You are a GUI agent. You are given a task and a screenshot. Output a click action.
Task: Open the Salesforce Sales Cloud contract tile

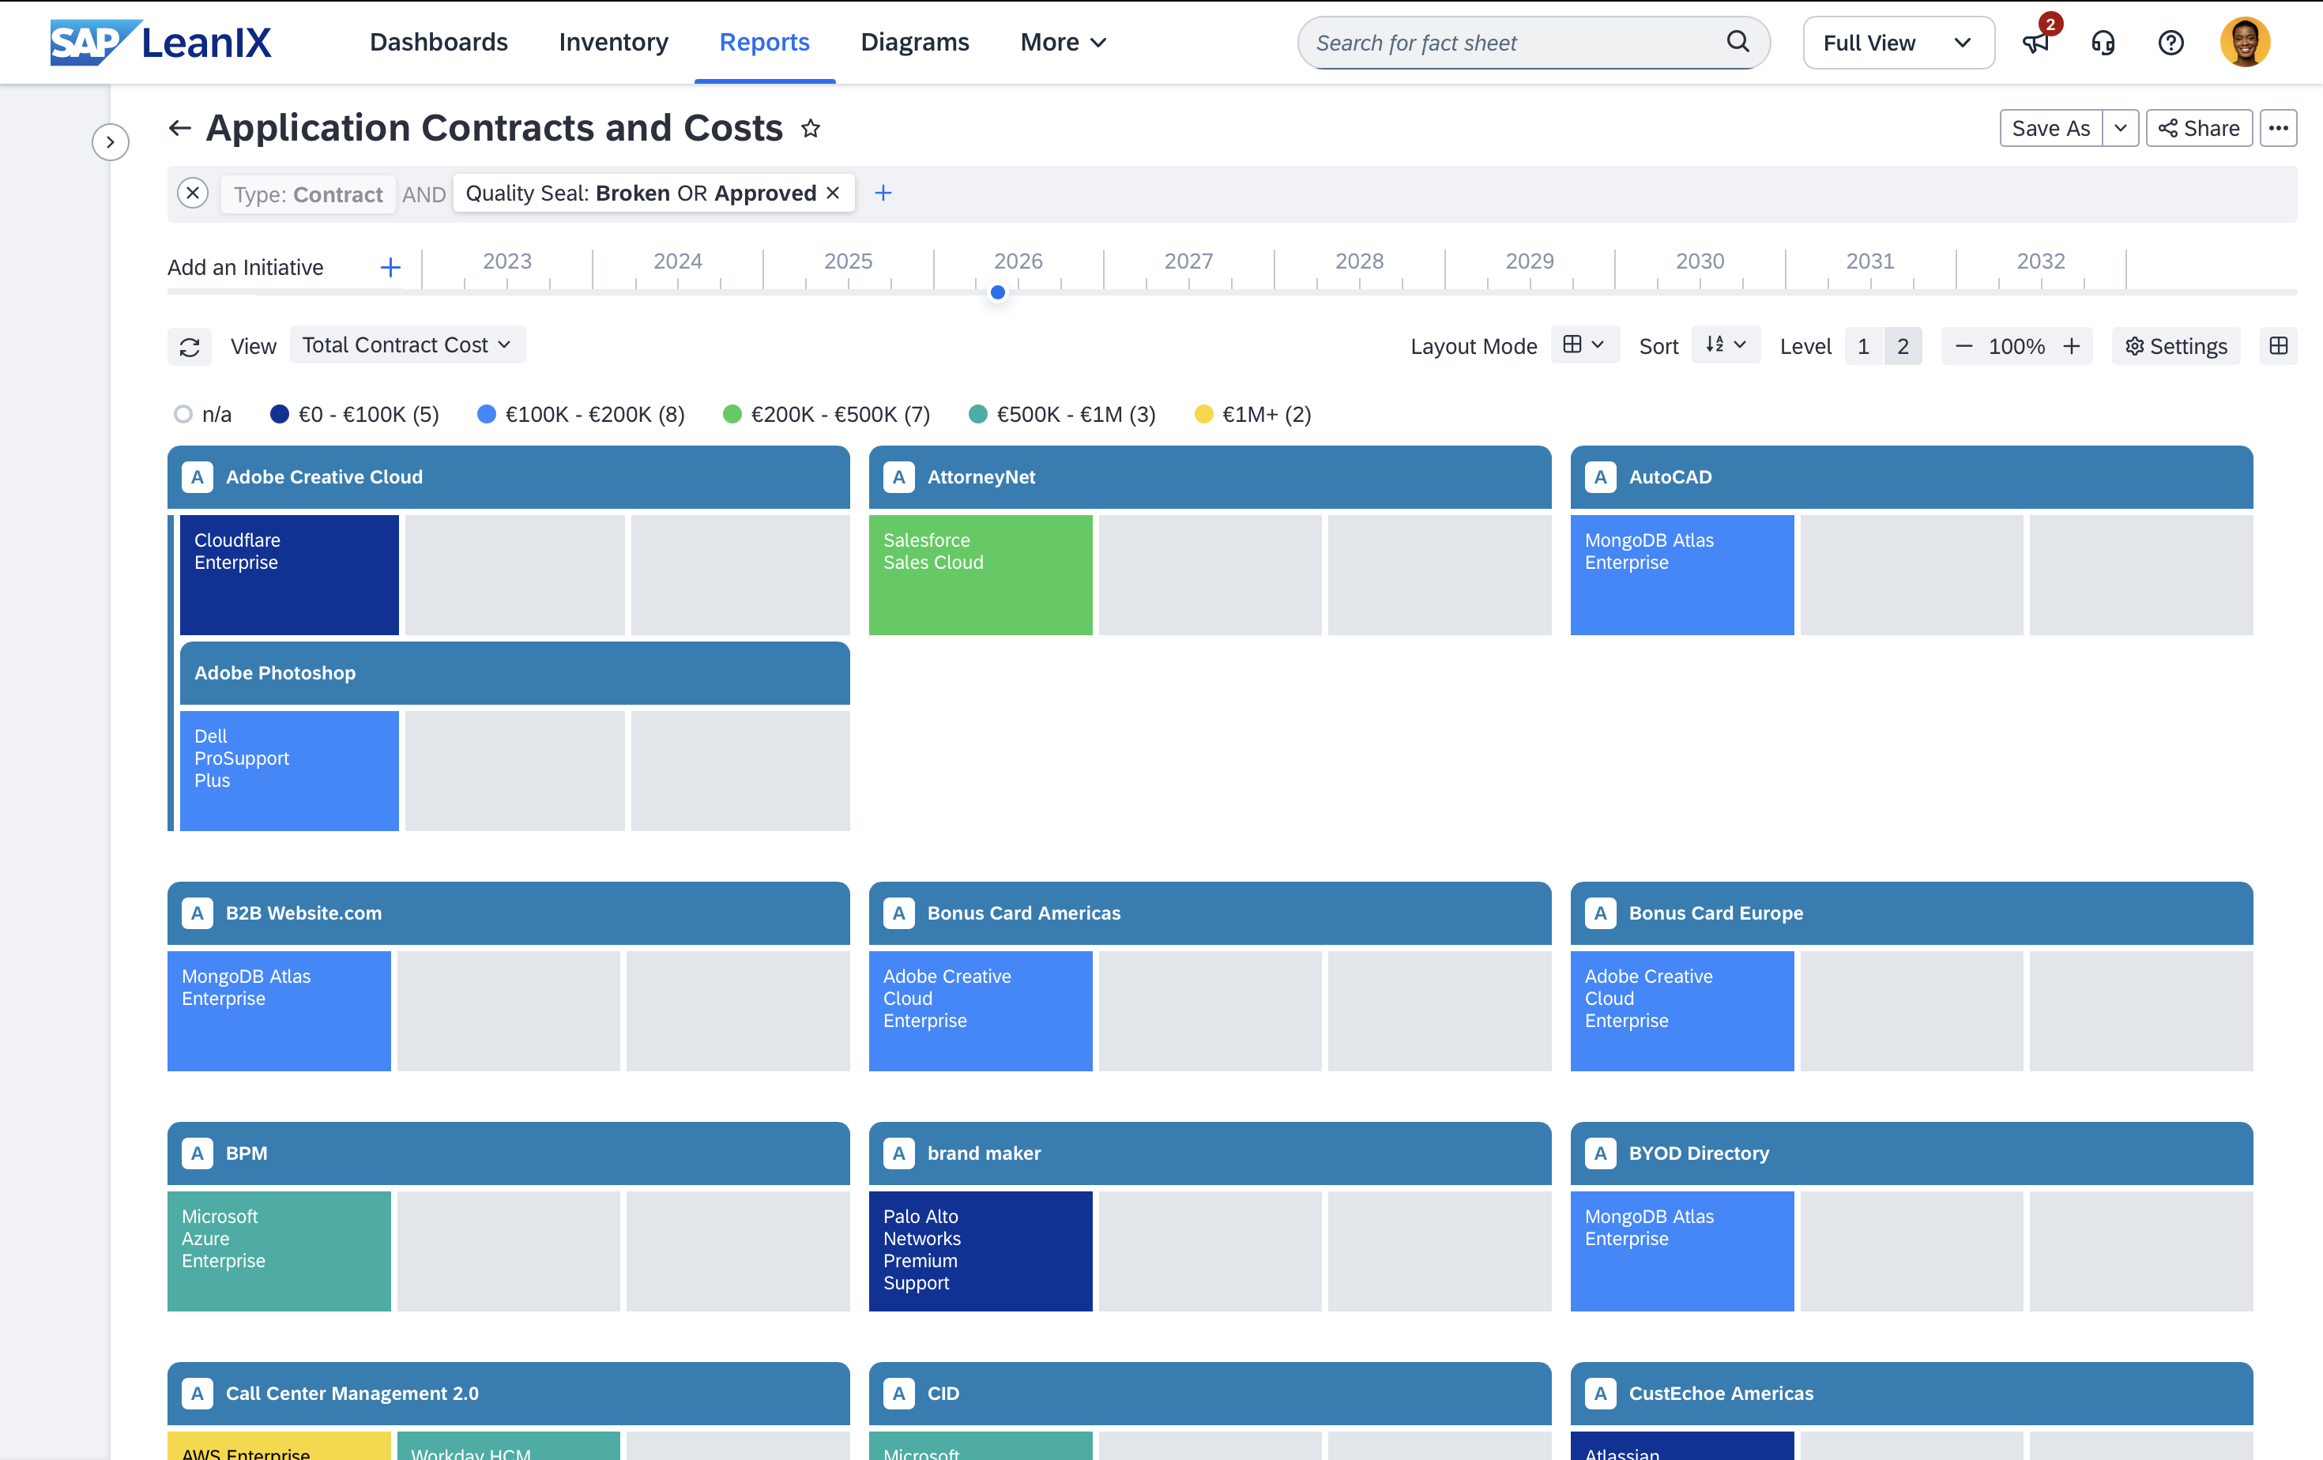980,574
